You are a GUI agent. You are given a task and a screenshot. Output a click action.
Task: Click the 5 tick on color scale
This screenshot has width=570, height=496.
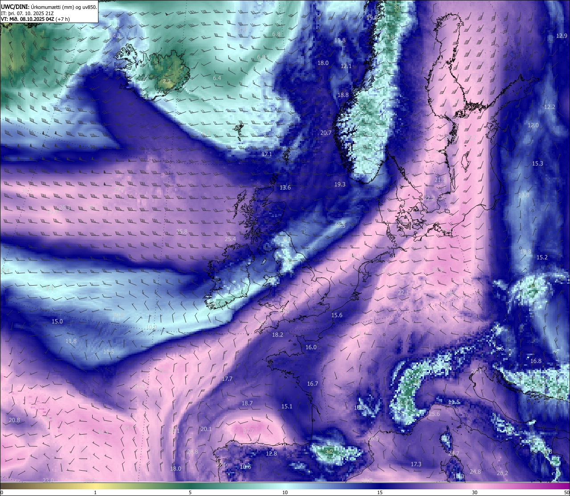190,492
